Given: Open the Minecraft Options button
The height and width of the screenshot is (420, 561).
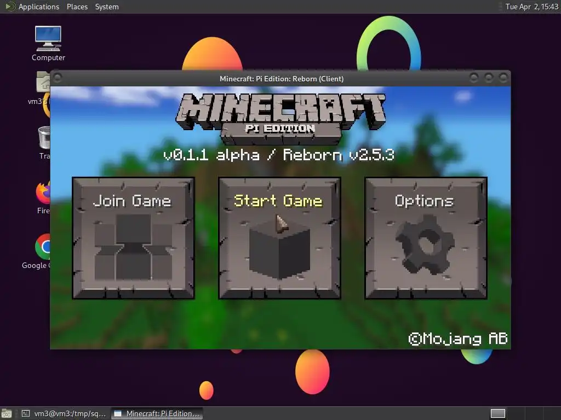Looking at the screenshot, I should pyautogui.click(x=426, y=238).
